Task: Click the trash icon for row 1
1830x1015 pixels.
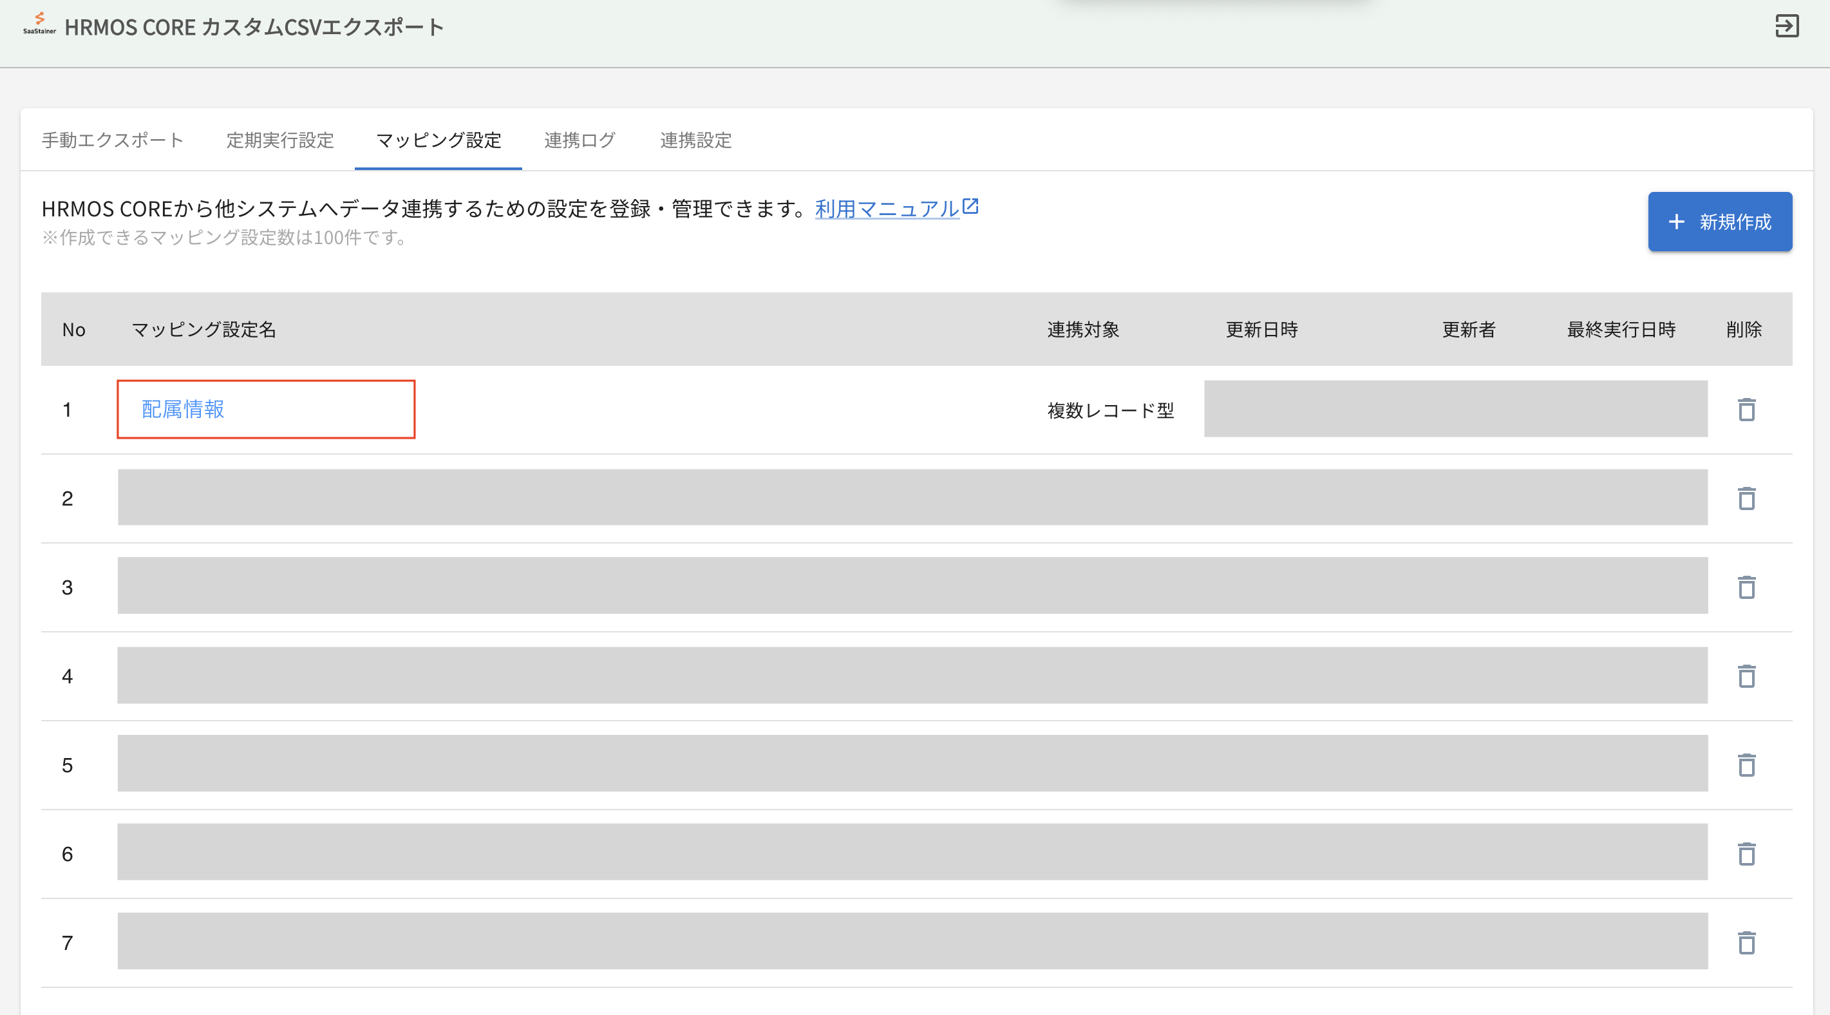Action: pos(1746,410)
